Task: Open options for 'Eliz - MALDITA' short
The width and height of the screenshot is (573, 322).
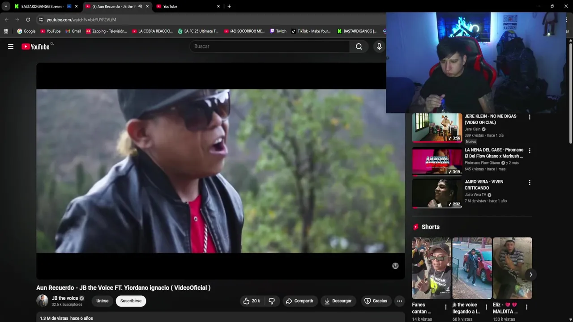Action: click(x=526, y=307)
